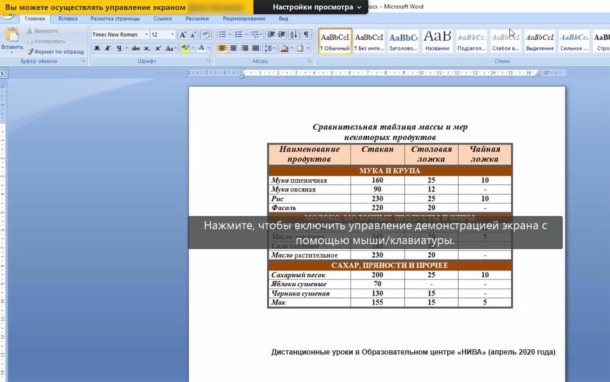Apply the Заголовок heading style
610x382 pixels.
(x=403, y=41)
